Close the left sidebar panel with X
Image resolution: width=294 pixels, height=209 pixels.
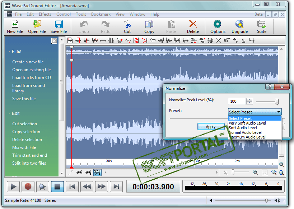[x=54, y=41]
